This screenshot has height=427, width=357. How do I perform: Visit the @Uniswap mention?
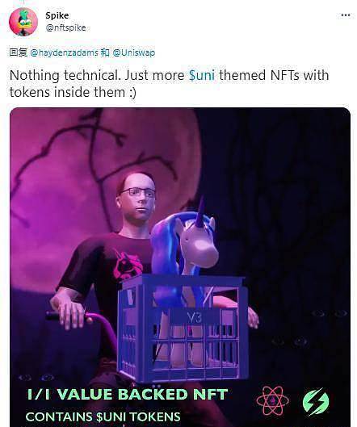click(134, 52)
